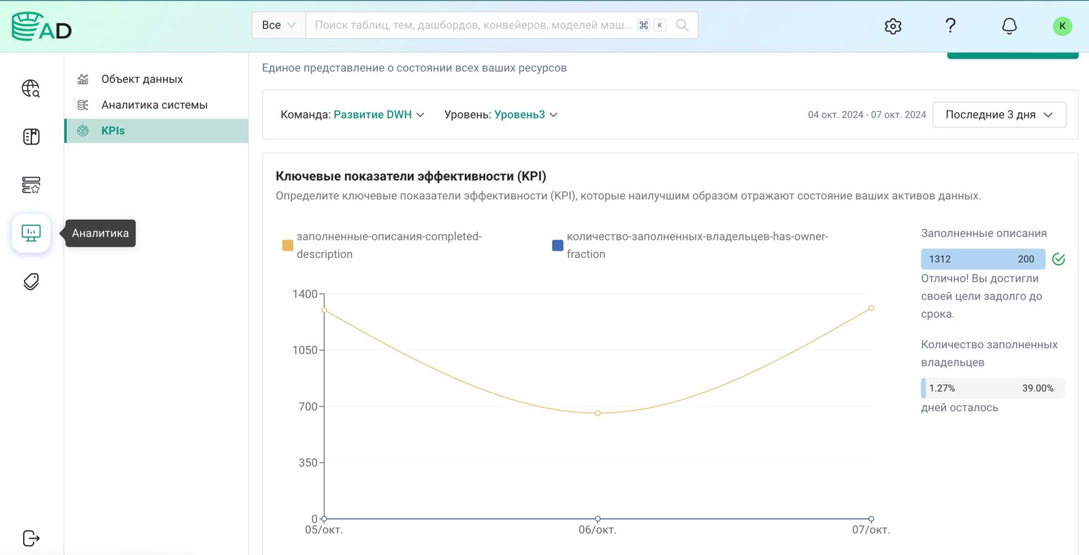Click the 39.00% target value
Image resolution: width=1089 pixels, height=555 pixels.
tap(1037, 388)
